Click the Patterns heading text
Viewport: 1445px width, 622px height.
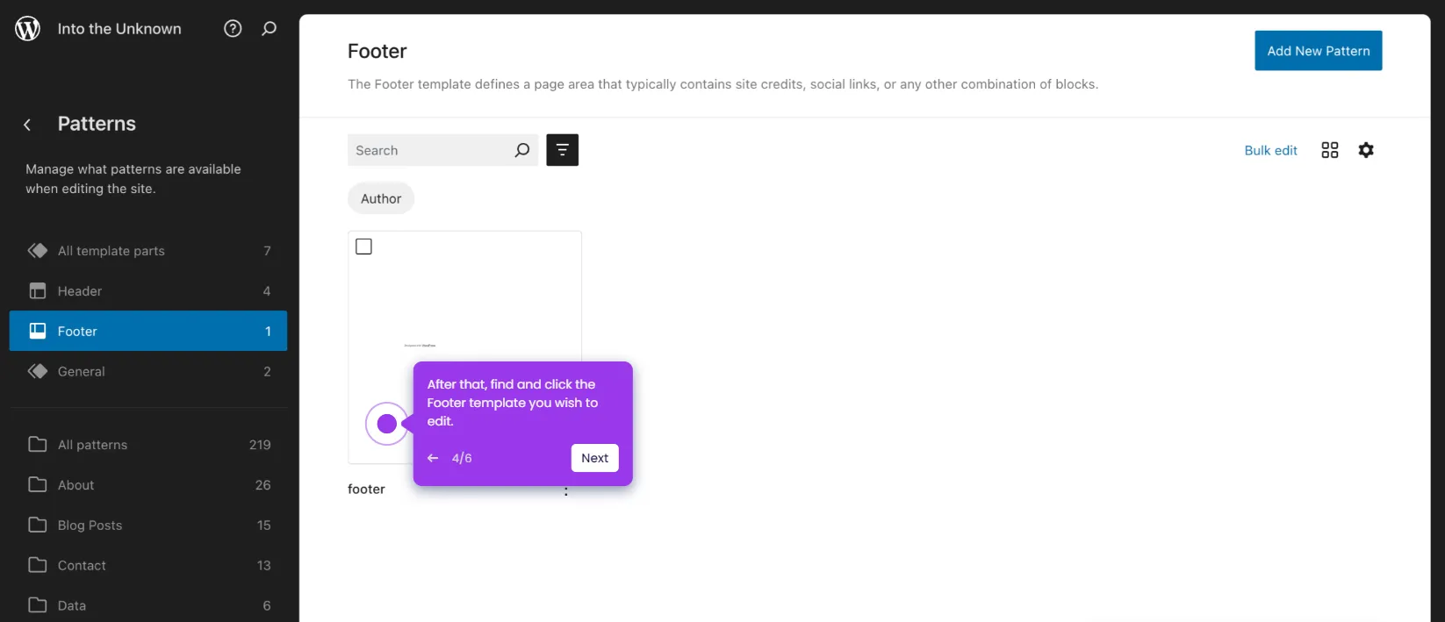pos(97,124)
